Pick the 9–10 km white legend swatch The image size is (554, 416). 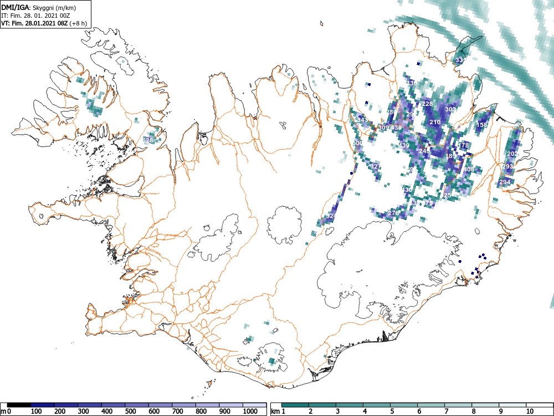click(x=512, y=405)
